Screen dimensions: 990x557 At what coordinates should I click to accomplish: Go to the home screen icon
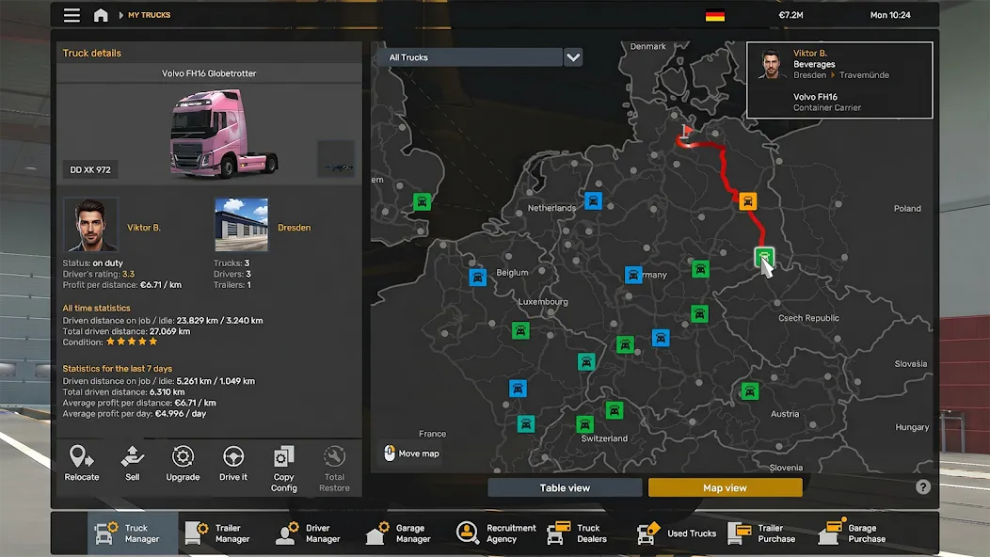click(x=101, y=15)
